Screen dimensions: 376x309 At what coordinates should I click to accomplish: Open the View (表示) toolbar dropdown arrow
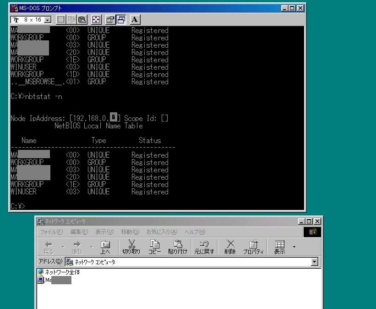coord(294,247)
